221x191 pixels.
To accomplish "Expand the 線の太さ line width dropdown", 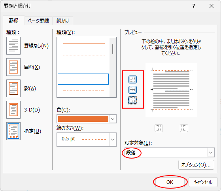I will tap(113, 140).
